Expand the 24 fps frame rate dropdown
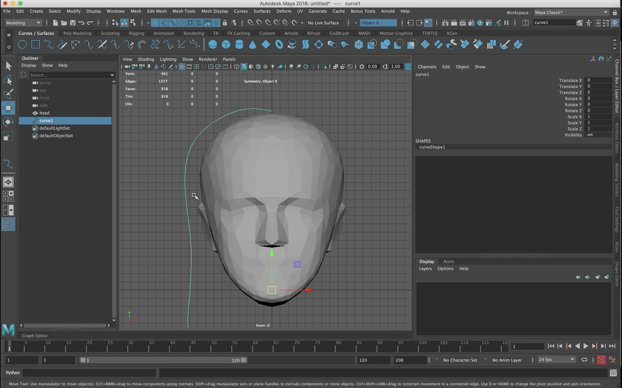This screenshot has height=388, width=622. [556, 360]
